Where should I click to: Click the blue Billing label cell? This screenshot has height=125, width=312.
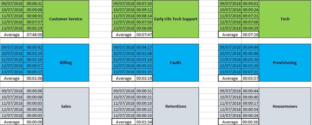coord(66,62)
